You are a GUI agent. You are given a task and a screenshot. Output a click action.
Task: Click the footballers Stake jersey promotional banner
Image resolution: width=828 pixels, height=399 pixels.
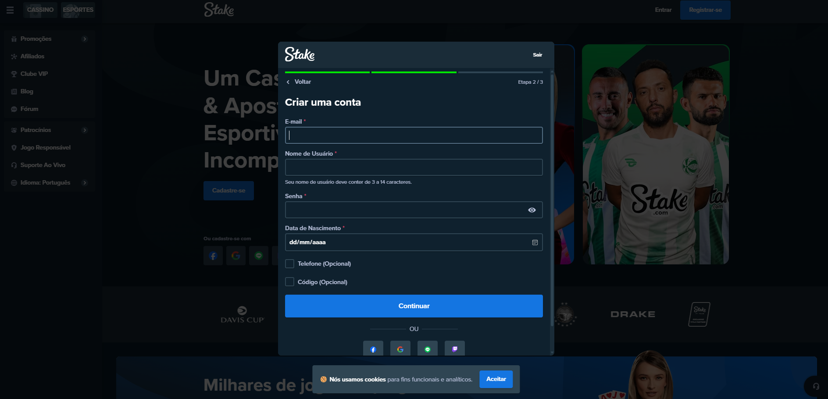click(656, 154)
